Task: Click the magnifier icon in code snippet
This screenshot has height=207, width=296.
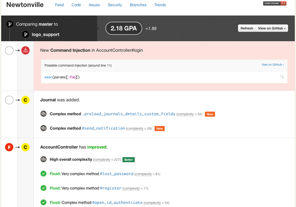Action: pos(282,77)
